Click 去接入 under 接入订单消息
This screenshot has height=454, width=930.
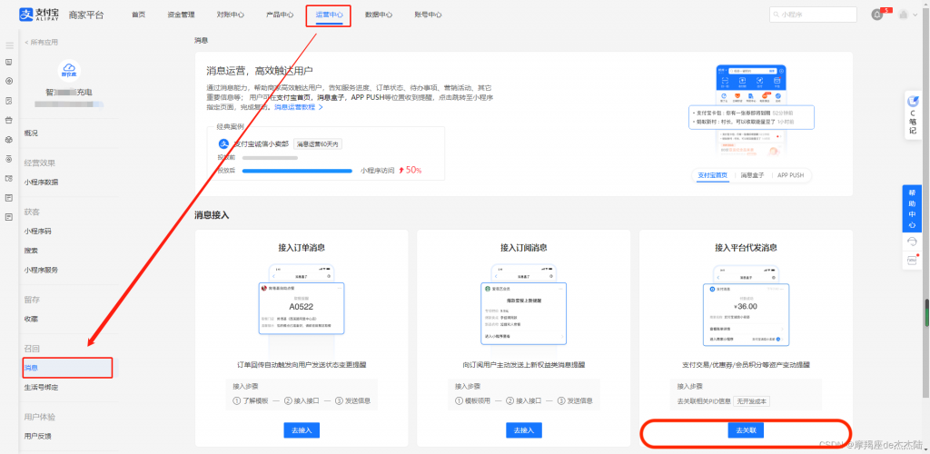[302, 430]
